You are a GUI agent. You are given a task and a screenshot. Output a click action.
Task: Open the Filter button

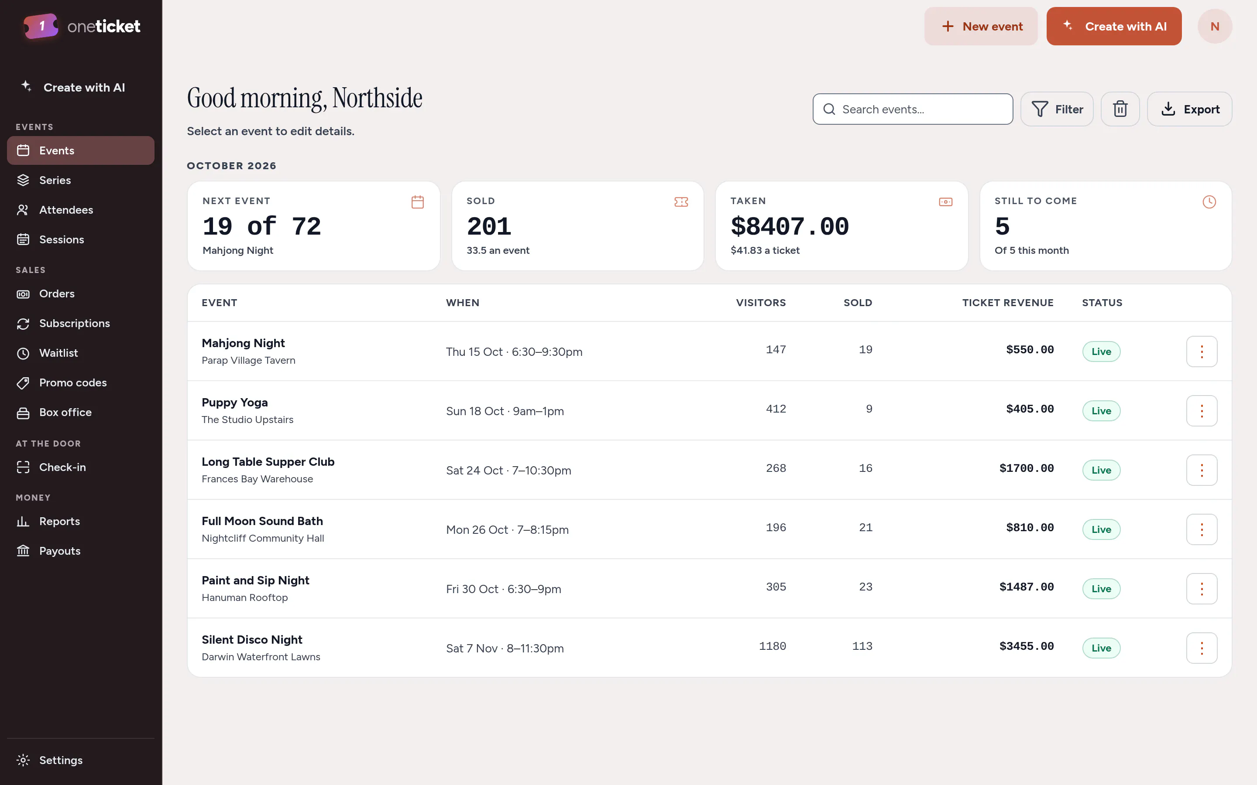[x=1057, y=109]
